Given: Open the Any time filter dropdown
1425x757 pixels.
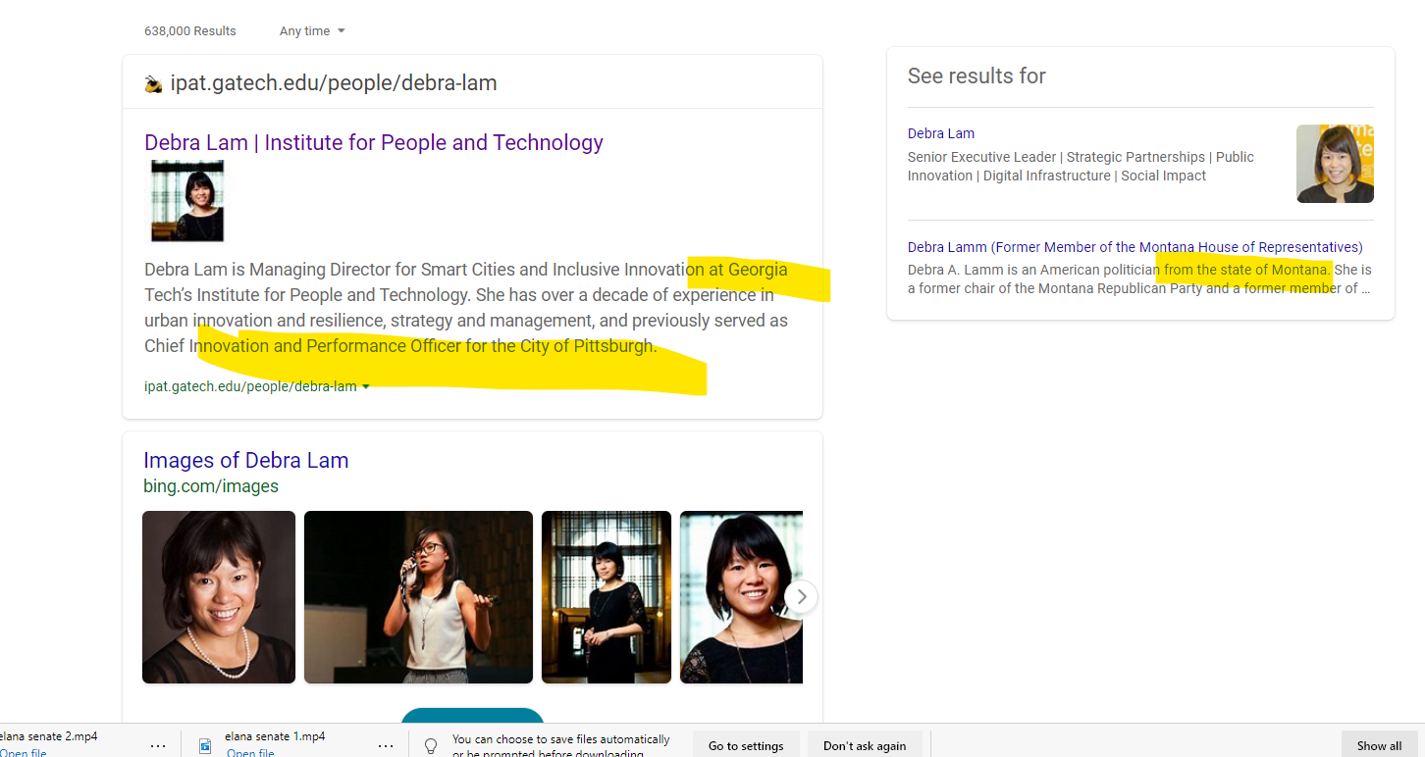Looking at the screenshot, I should pos(312,30).
